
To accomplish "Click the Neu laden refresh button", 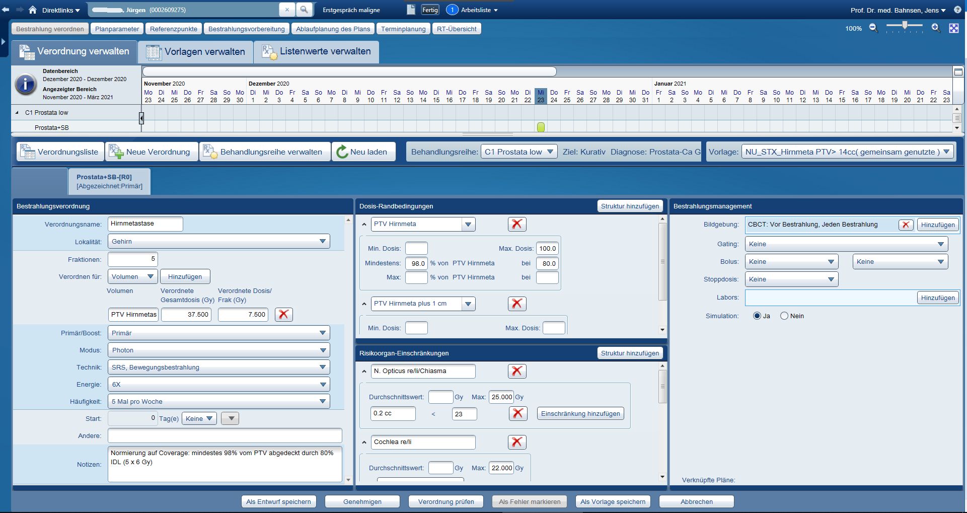I will [362, 152].
